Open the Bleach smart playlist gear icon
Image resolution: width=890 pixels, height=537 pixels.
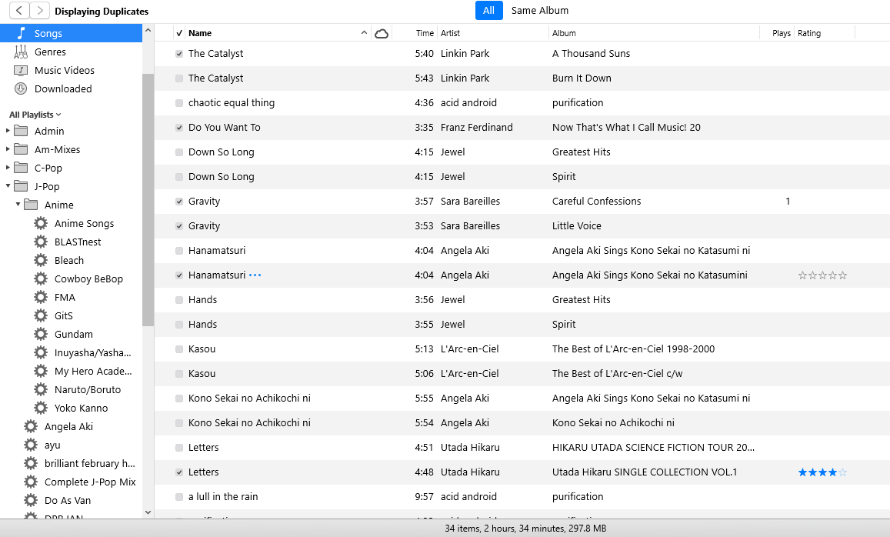click(41, 260)
